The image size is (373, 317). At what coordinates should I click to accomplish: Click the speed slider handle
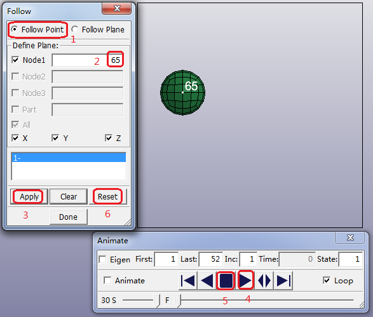tap(156, 300)
